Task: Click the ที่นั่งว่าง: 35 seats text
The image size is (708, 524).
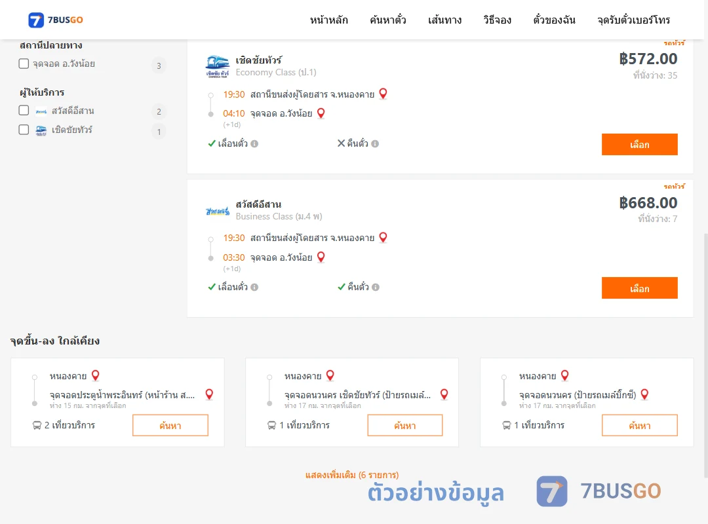Action: (x=655, y=75)
